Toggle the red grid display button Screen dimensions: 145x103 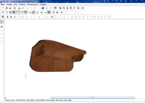[x=49, y=12]
